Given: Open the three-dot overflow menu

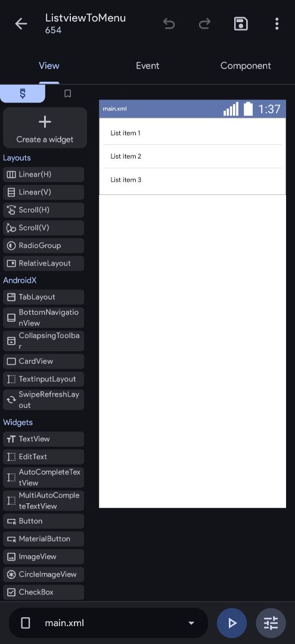Looking at the screenshot, I should 277,24.
